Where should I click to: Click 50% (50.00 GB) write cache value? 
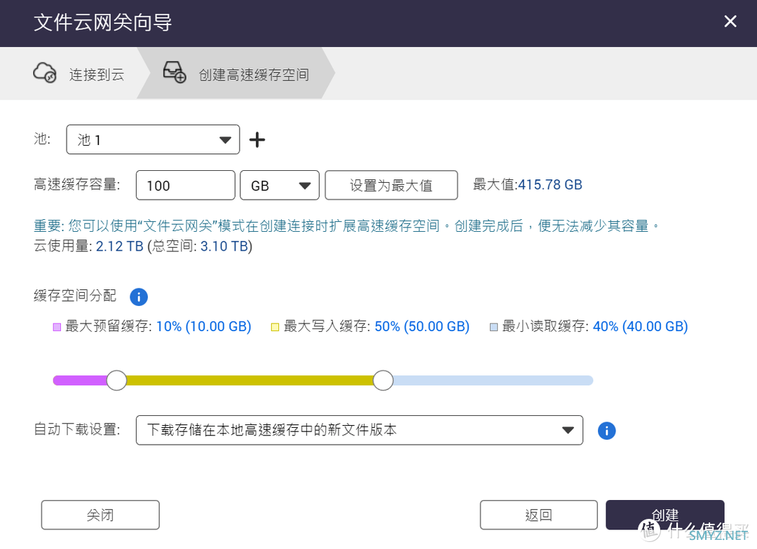click(422, 326)
